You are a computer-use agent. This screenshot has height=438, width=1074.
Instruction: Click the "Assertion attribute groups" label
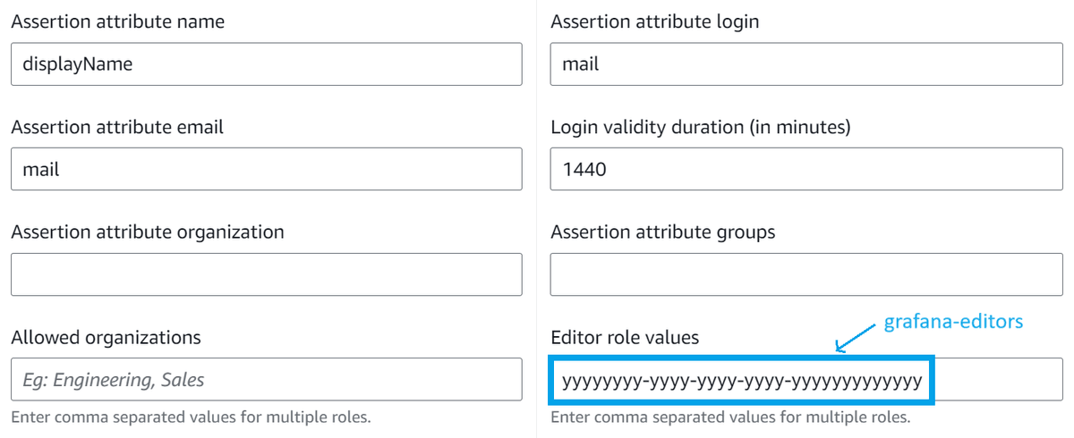click(662, 232)
